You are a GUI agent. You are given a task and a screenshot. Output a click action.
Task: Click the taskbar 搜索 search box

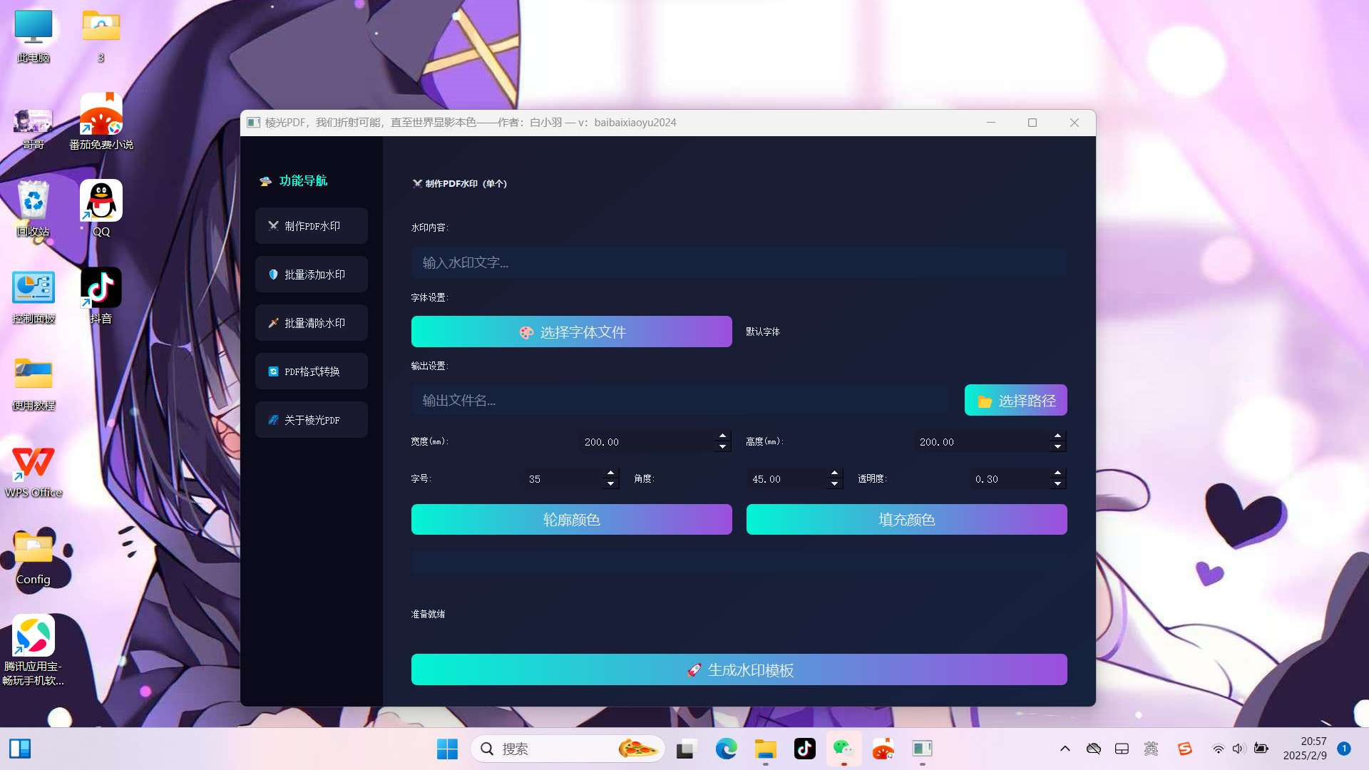568,749
